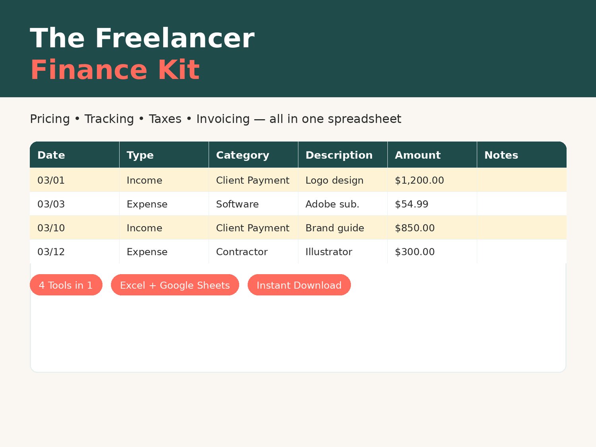Select the Amount column header
Viewport: 596px width, 447px height.
pyautogui.click(x=432, y=155)
